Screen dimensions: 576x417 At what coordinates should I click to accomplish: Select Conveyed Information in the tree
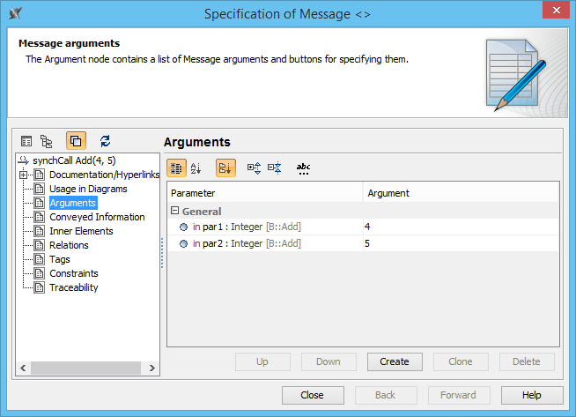97,217
